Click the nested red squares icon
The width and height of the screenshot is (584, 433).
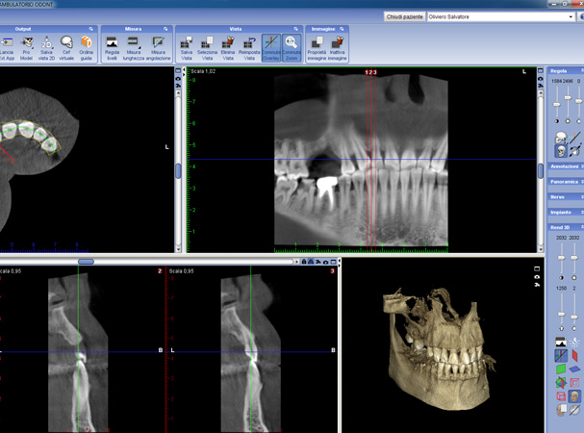(x=574, y=383)
